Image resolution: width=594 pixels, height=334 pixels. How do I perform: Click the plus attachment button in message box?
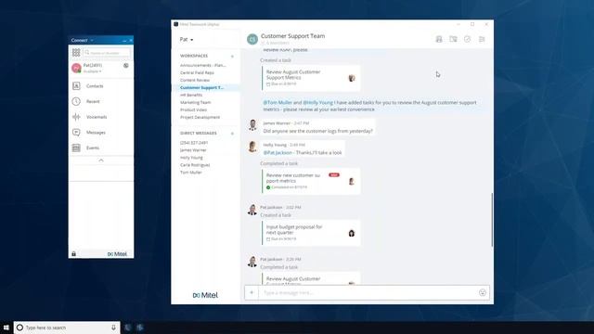point(252,292)
